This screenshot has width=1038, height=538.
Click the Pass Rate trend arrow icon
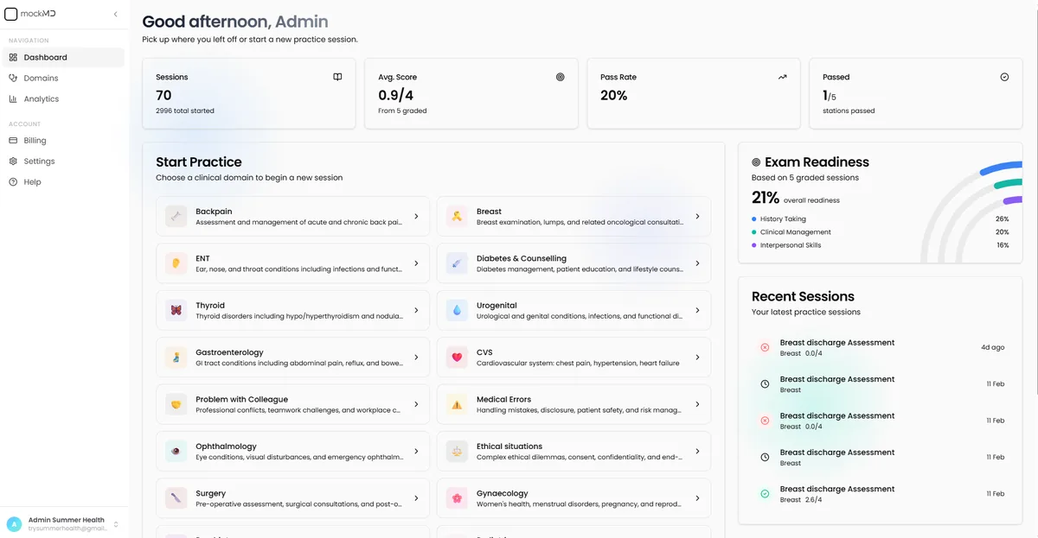pyautogui.click(x=782, y=77)
